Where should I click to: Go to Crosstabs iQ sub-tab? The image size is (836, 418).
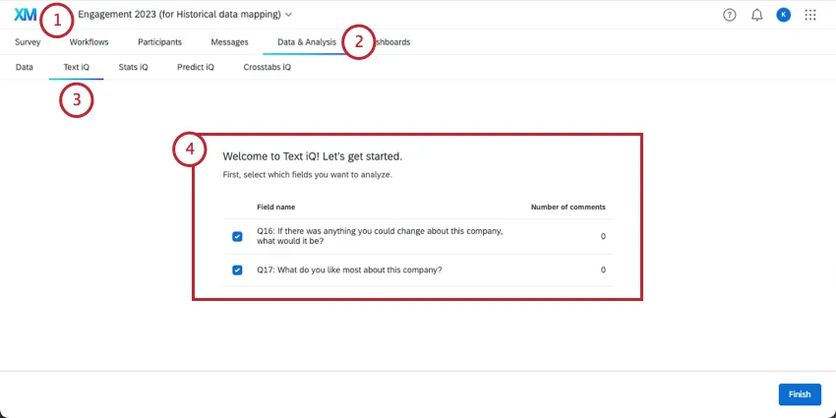[267, 68]
